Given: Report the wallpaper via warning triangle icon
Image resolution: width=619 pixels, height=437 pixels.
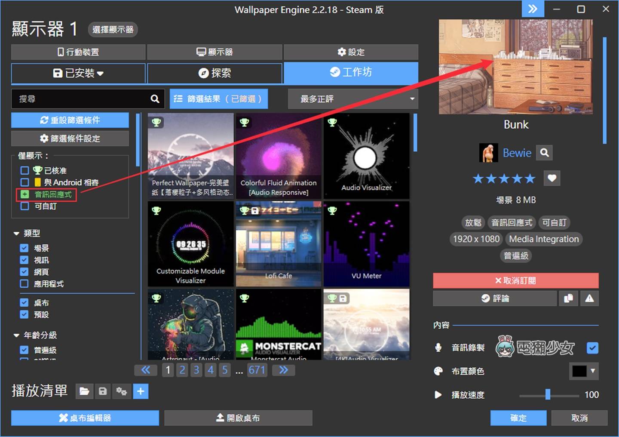Looking at the screenshot, I should [x=589, y=298].
